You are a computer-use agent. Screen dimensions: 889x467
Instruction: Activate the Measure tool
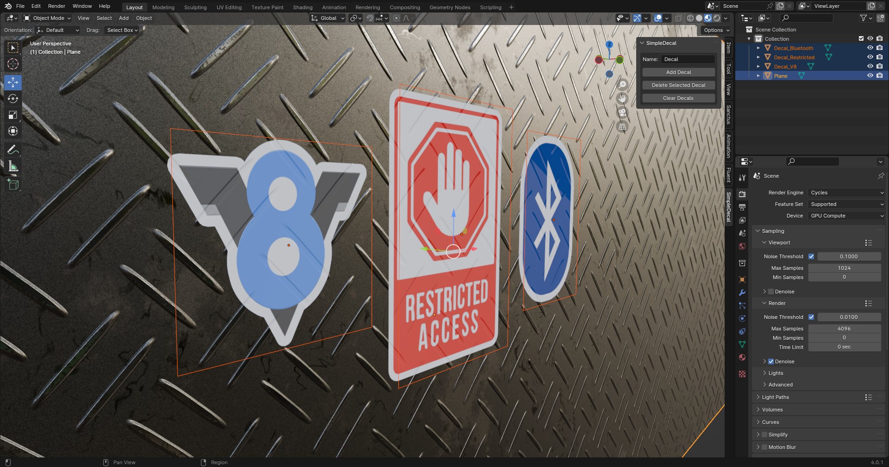click(x=13, y=166)
